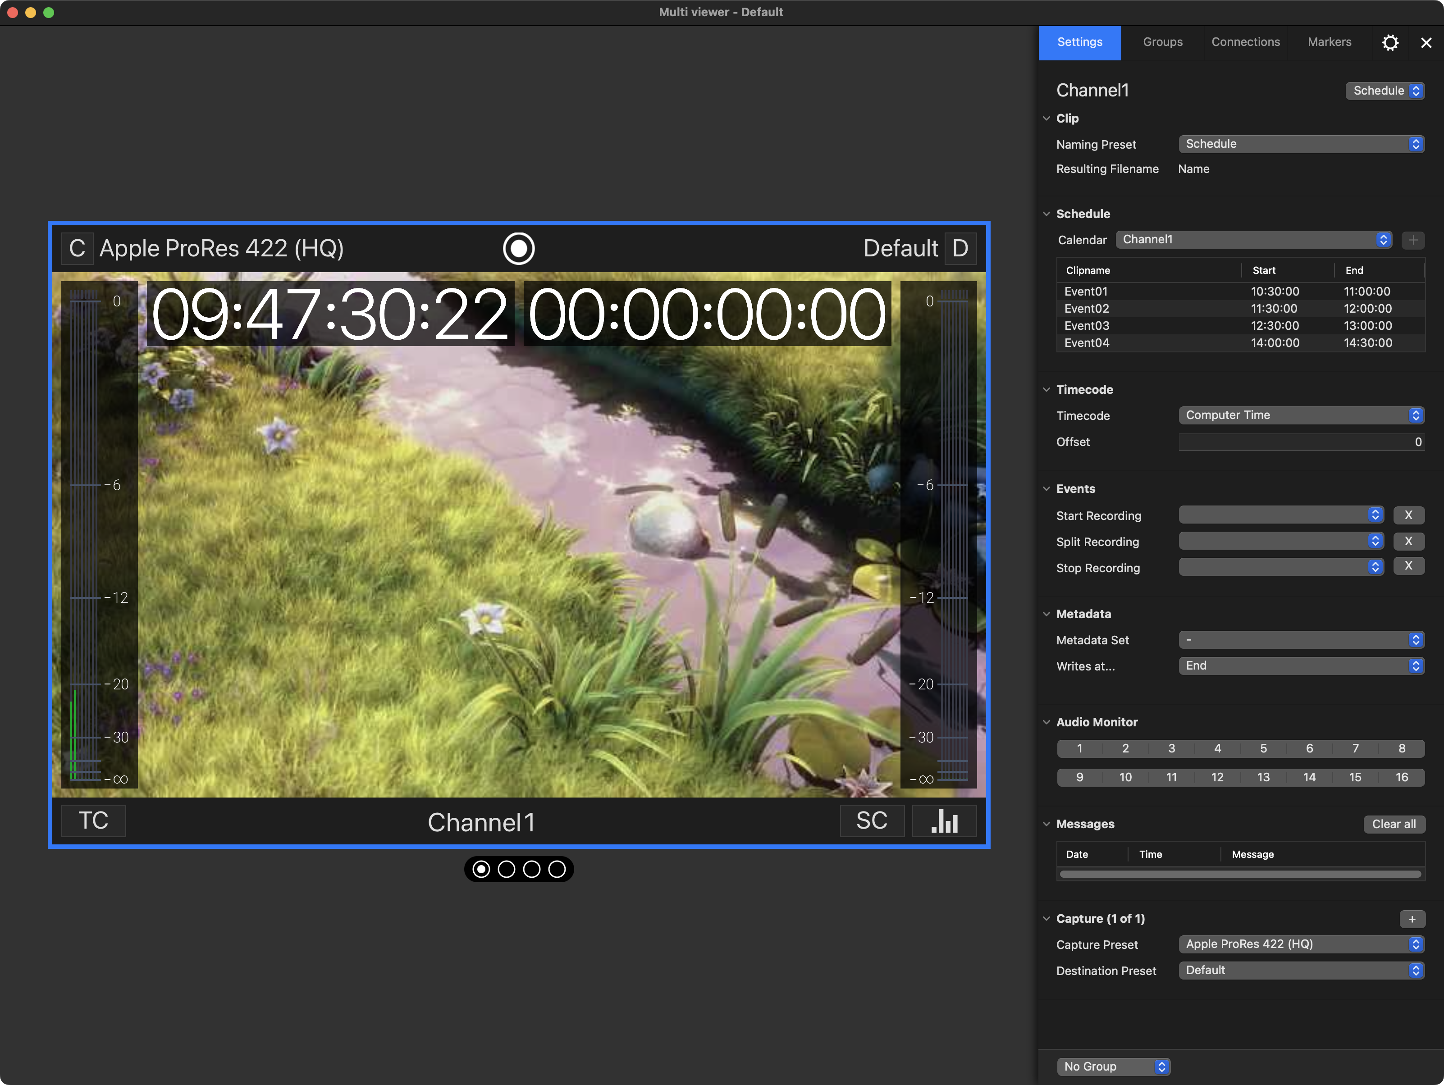The image size is (1444, 1085).
Task: Click the Offset input field
Action: [x=1302, y=442]
